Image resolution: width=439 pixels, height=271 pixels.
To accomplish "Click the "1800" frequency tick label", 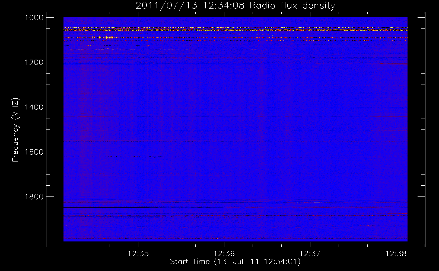I will click(34, 196).
